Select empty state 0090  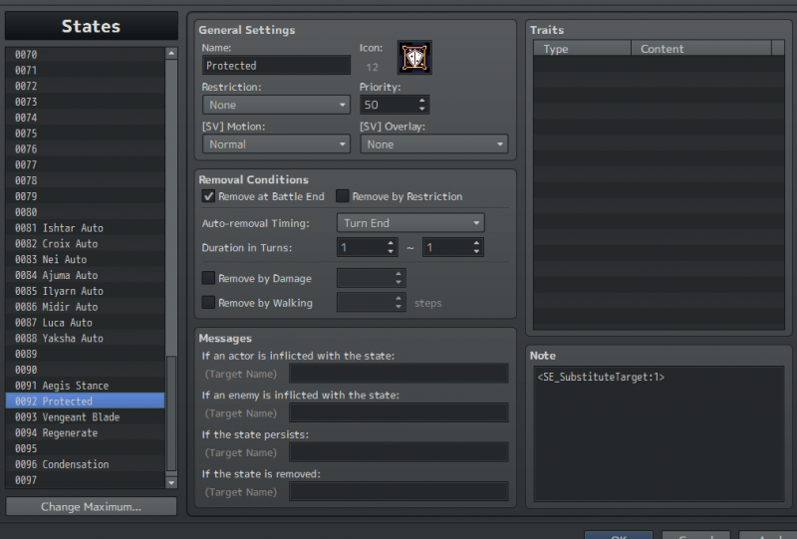[85, 370]
